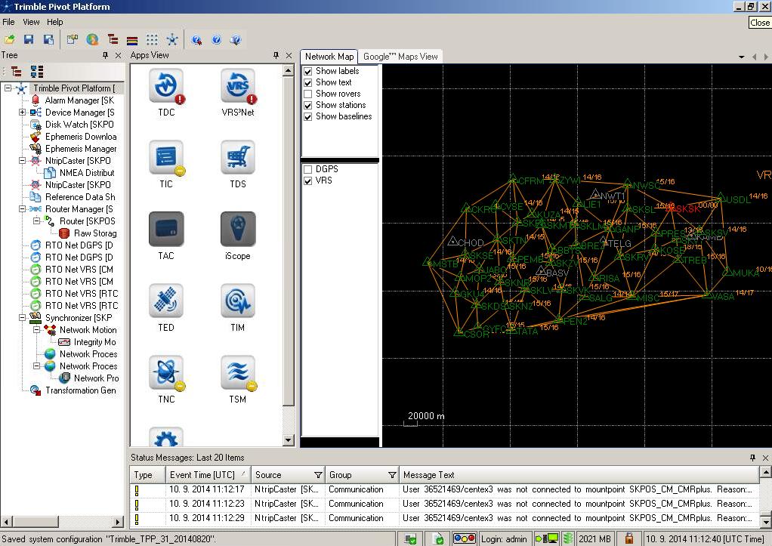Uncheck the Show labels checkbox
This screenshot has width=772, height=546.
[307, 72]
